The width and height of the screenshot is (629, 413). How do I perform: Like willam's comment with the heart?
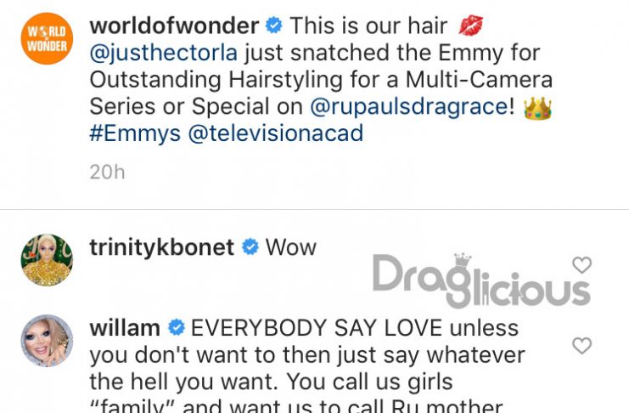click(x=581, y=346)
